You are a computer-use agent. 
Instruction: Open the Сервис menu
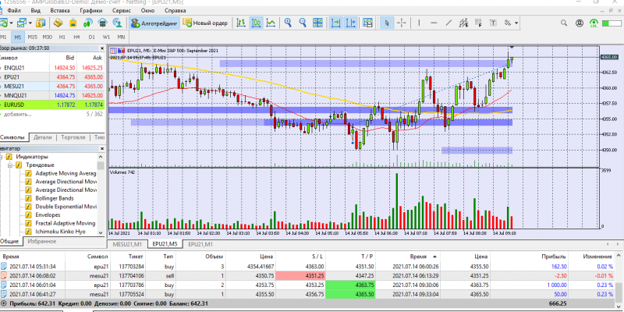[122, 10]
